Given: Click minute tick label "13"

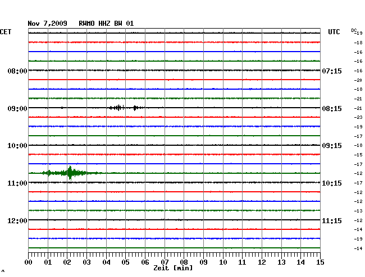Looking at the screenshot, I should coord(281,262).
